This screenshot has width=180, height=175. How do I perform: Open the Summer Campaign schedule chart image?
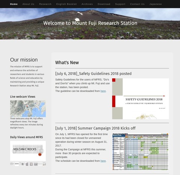point(141,152)
